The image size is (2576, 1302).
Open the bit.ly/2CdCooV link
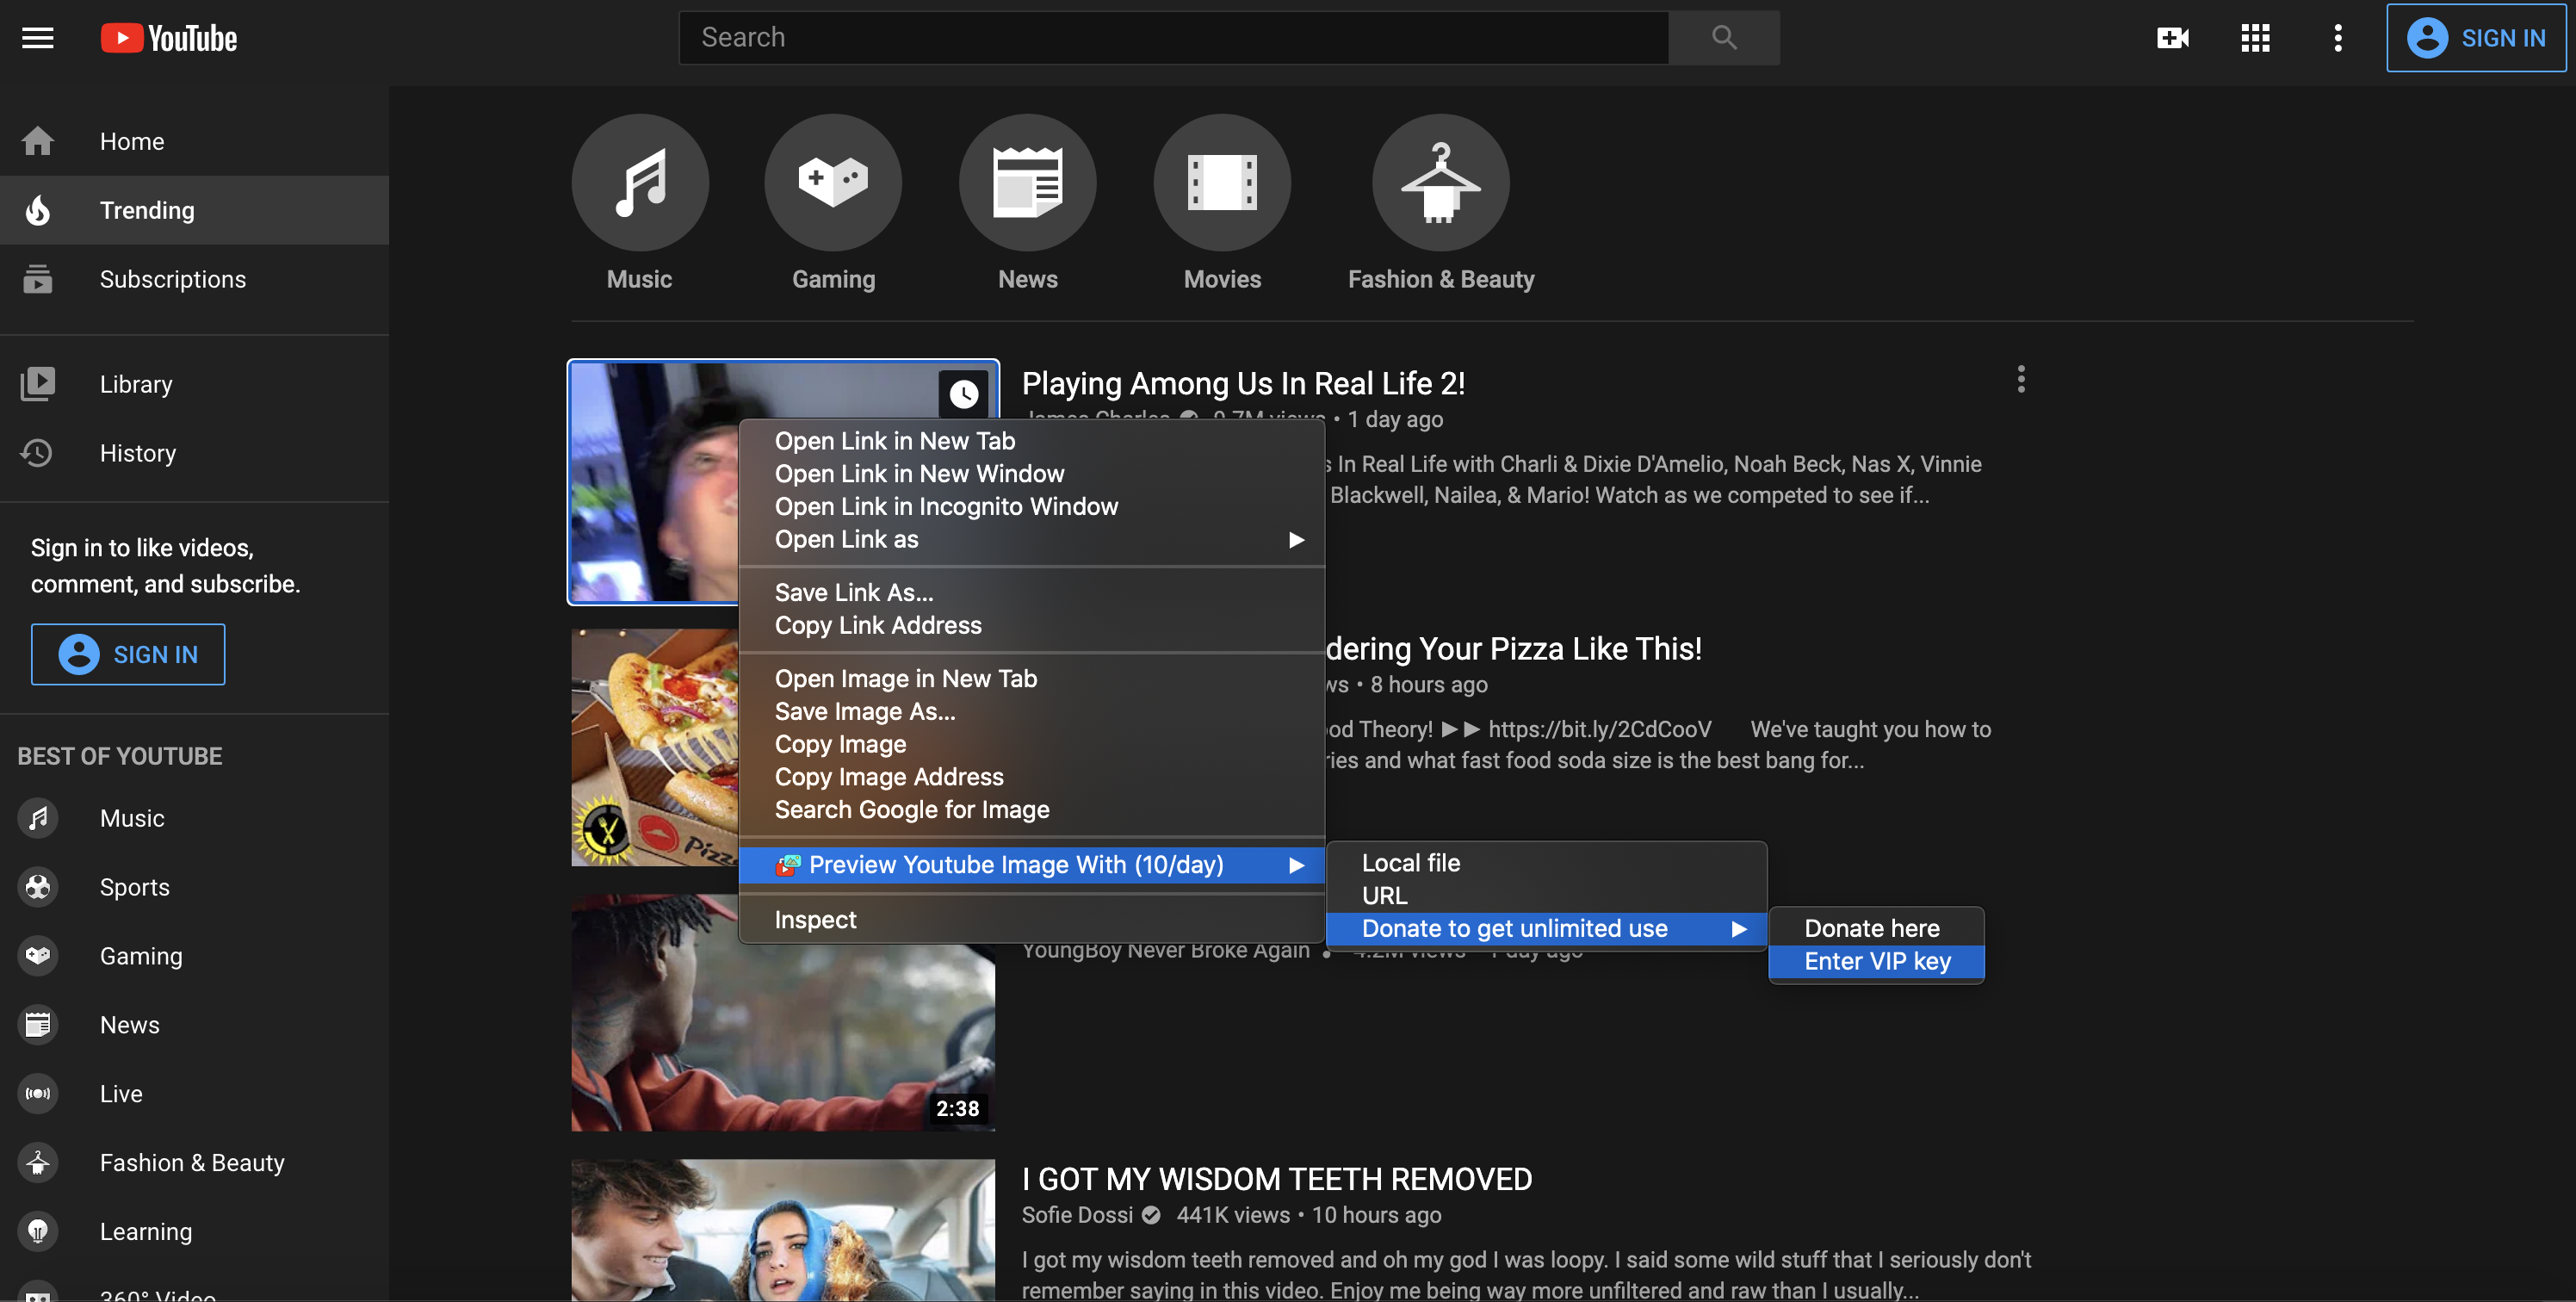pyautogui.click(x=1599, y=729)
